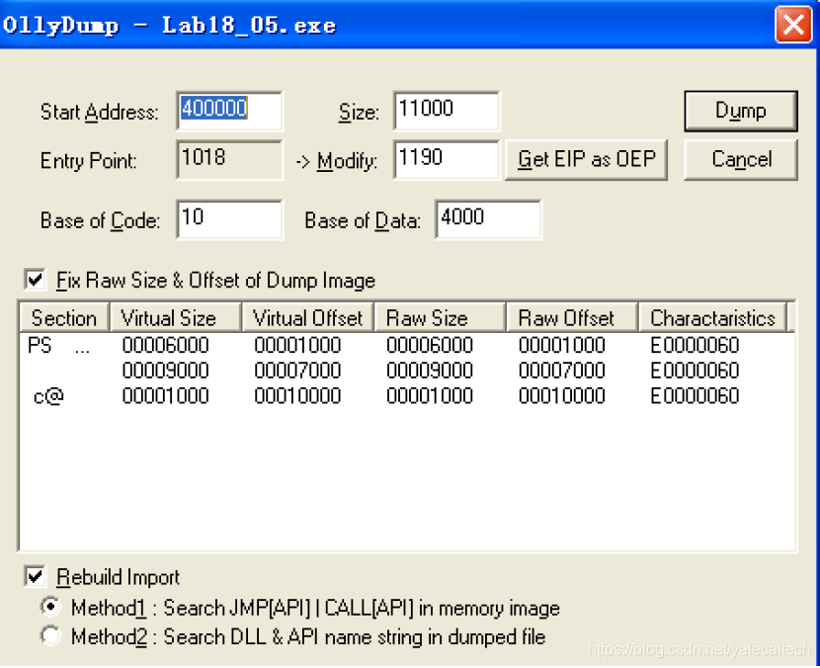
Task: Click Raw Size 00001000 in c@ row
Action: [x=430, y=396]
